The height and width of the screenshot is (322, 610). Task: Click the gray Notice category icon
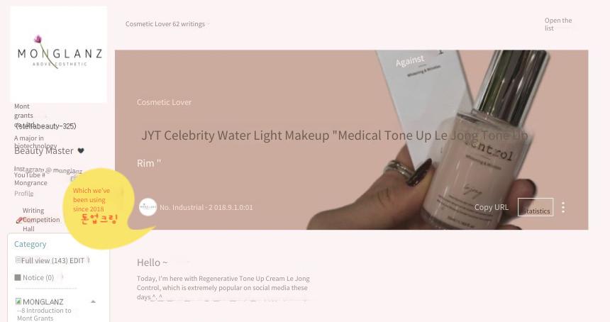click(18, 277)
